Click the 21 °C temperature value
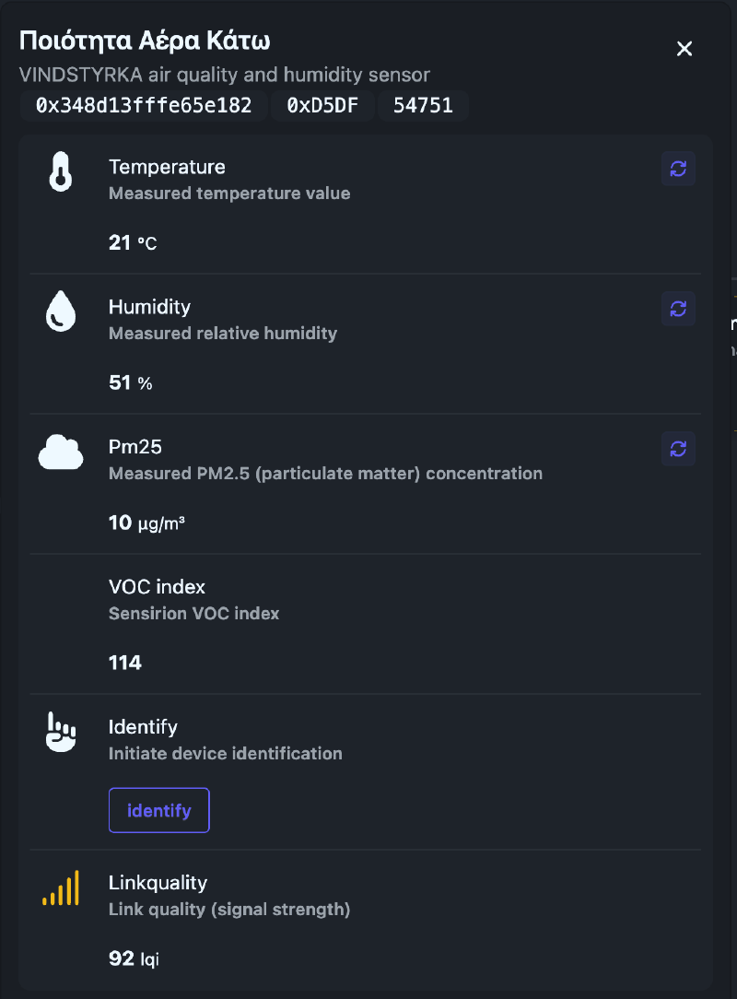Viewport: 737px width, 999px height. [x=130, y=241]
